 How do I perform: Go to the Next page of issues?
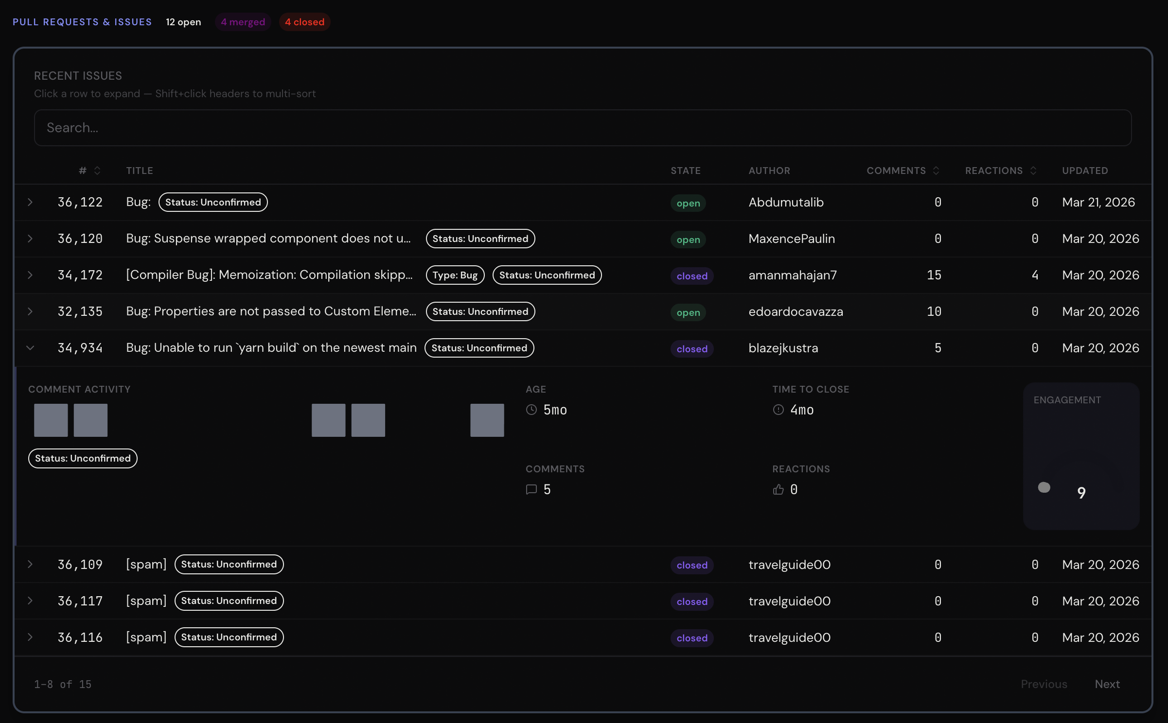(x=1107, y=684)
